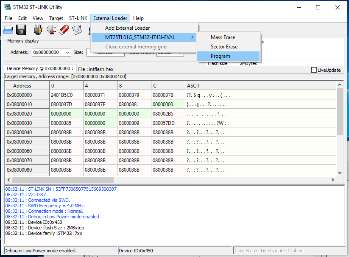
Task: Click log line ST-LINK SN serial number
Action: point(61,189)
